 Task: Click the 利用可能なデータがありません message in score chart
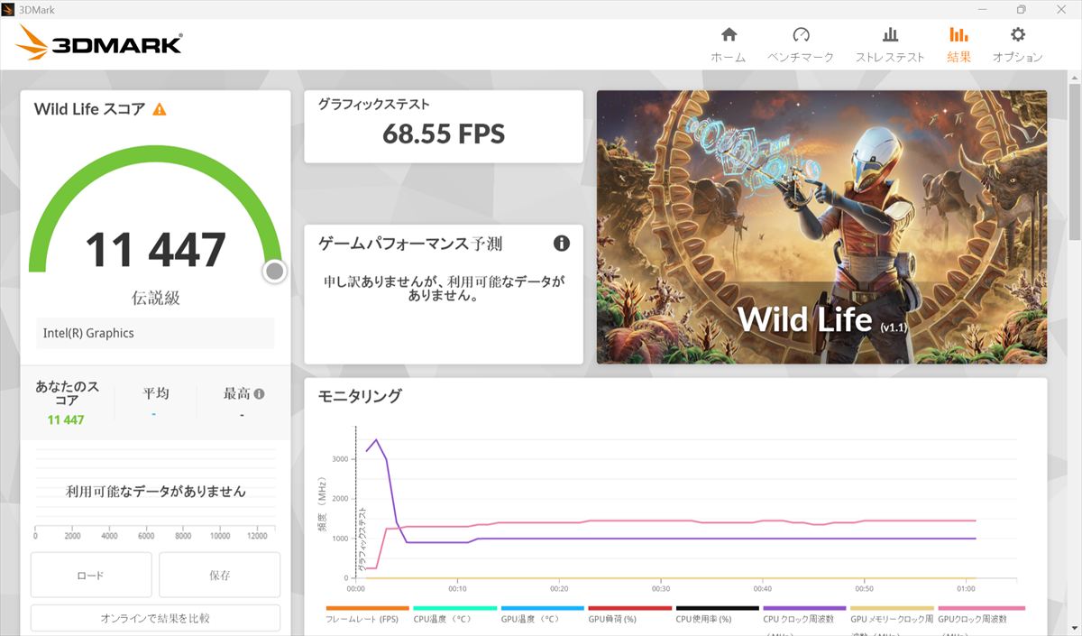coord(155,492)
